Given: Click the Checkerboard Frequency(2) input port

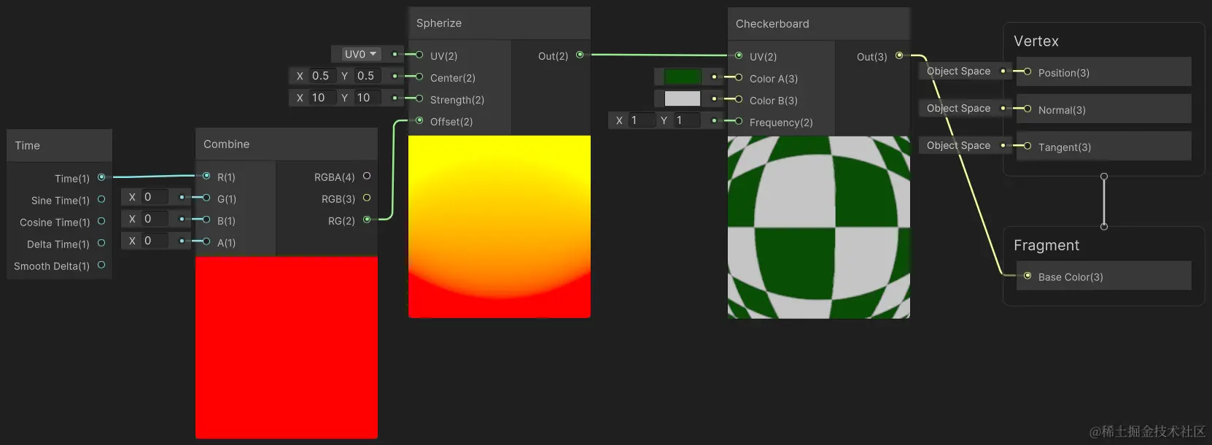Looking at the screenshot, I should (x=739, y=121).
